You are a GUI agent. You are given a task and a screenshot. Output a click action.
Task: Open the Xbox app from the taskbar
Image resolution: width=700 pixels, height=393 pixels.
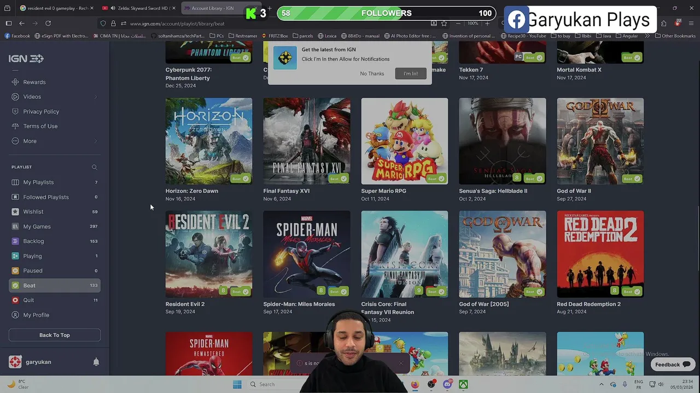(463, 384)
